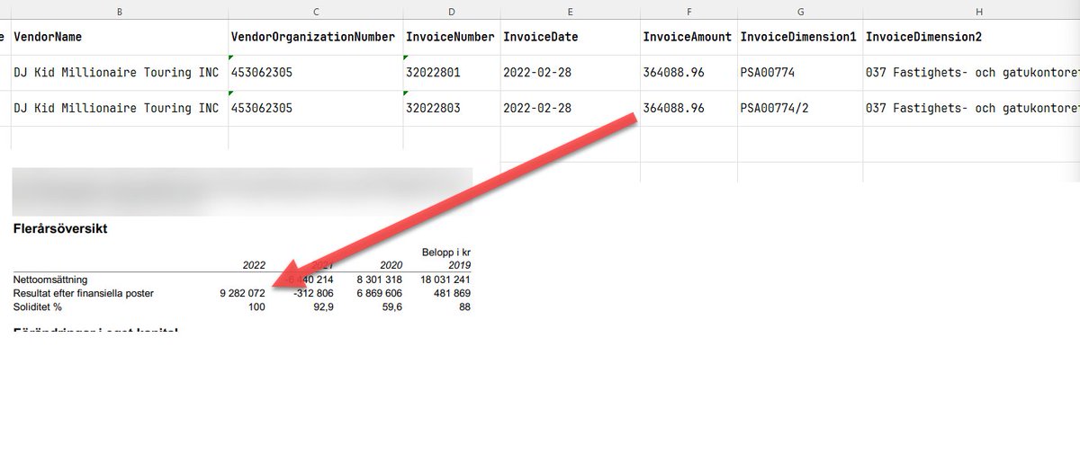Click the value 18 031 241

tap(445, 280)
